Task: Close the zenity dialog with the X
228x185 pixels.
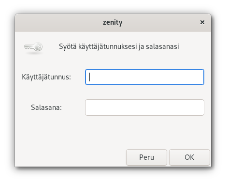Action: pyautogui.click(x=202, y=22)
